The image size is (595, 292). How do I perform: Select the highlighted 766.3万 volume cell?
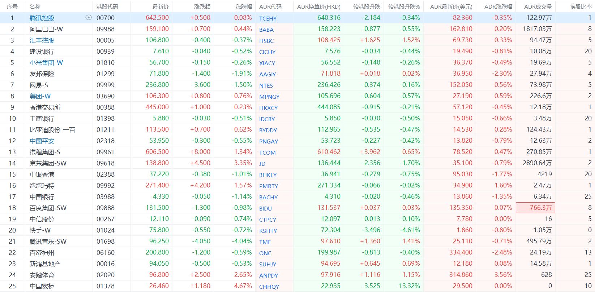[x=535, y=208]
